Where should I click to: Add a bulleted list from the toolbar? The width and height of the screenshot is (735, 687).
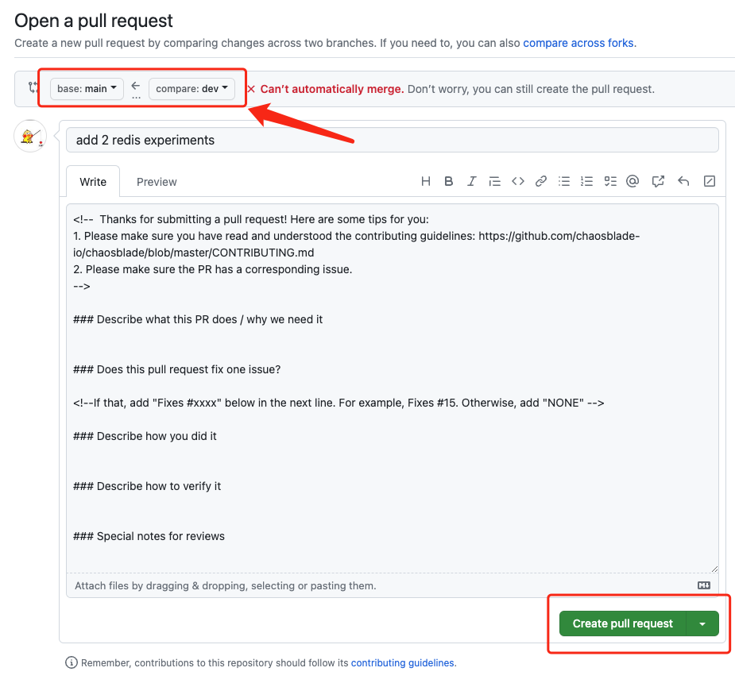(564, 181)
